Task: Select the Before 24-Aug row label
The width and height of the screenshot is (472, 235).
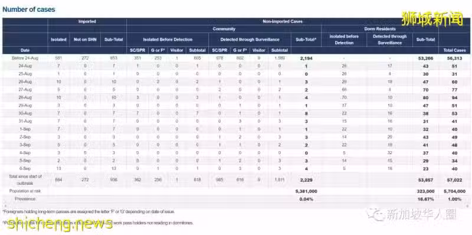Action: point(25,58)
